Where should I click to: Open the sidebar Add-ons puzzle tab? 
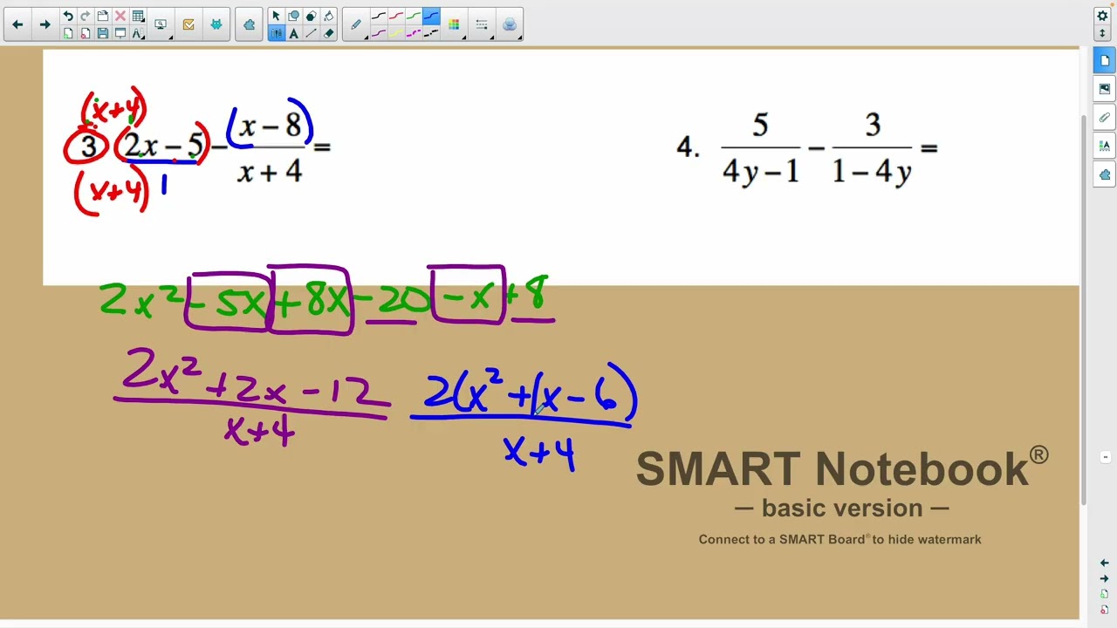coord(1104,174)
